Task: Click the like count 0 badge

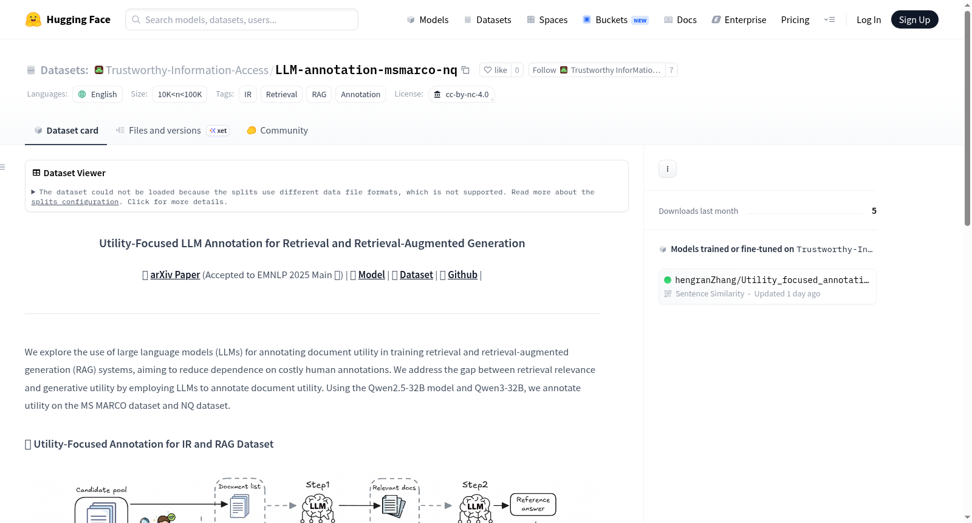Action: coord(517,70)
